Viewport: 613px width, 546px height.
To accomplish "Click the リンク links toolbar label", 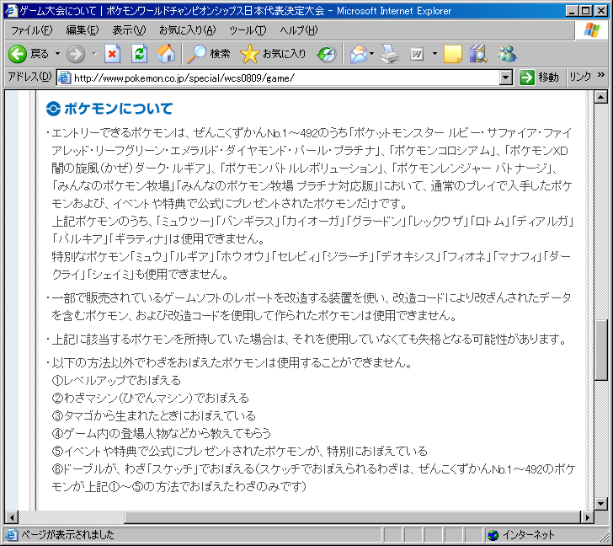I will (x=580, y=77).
